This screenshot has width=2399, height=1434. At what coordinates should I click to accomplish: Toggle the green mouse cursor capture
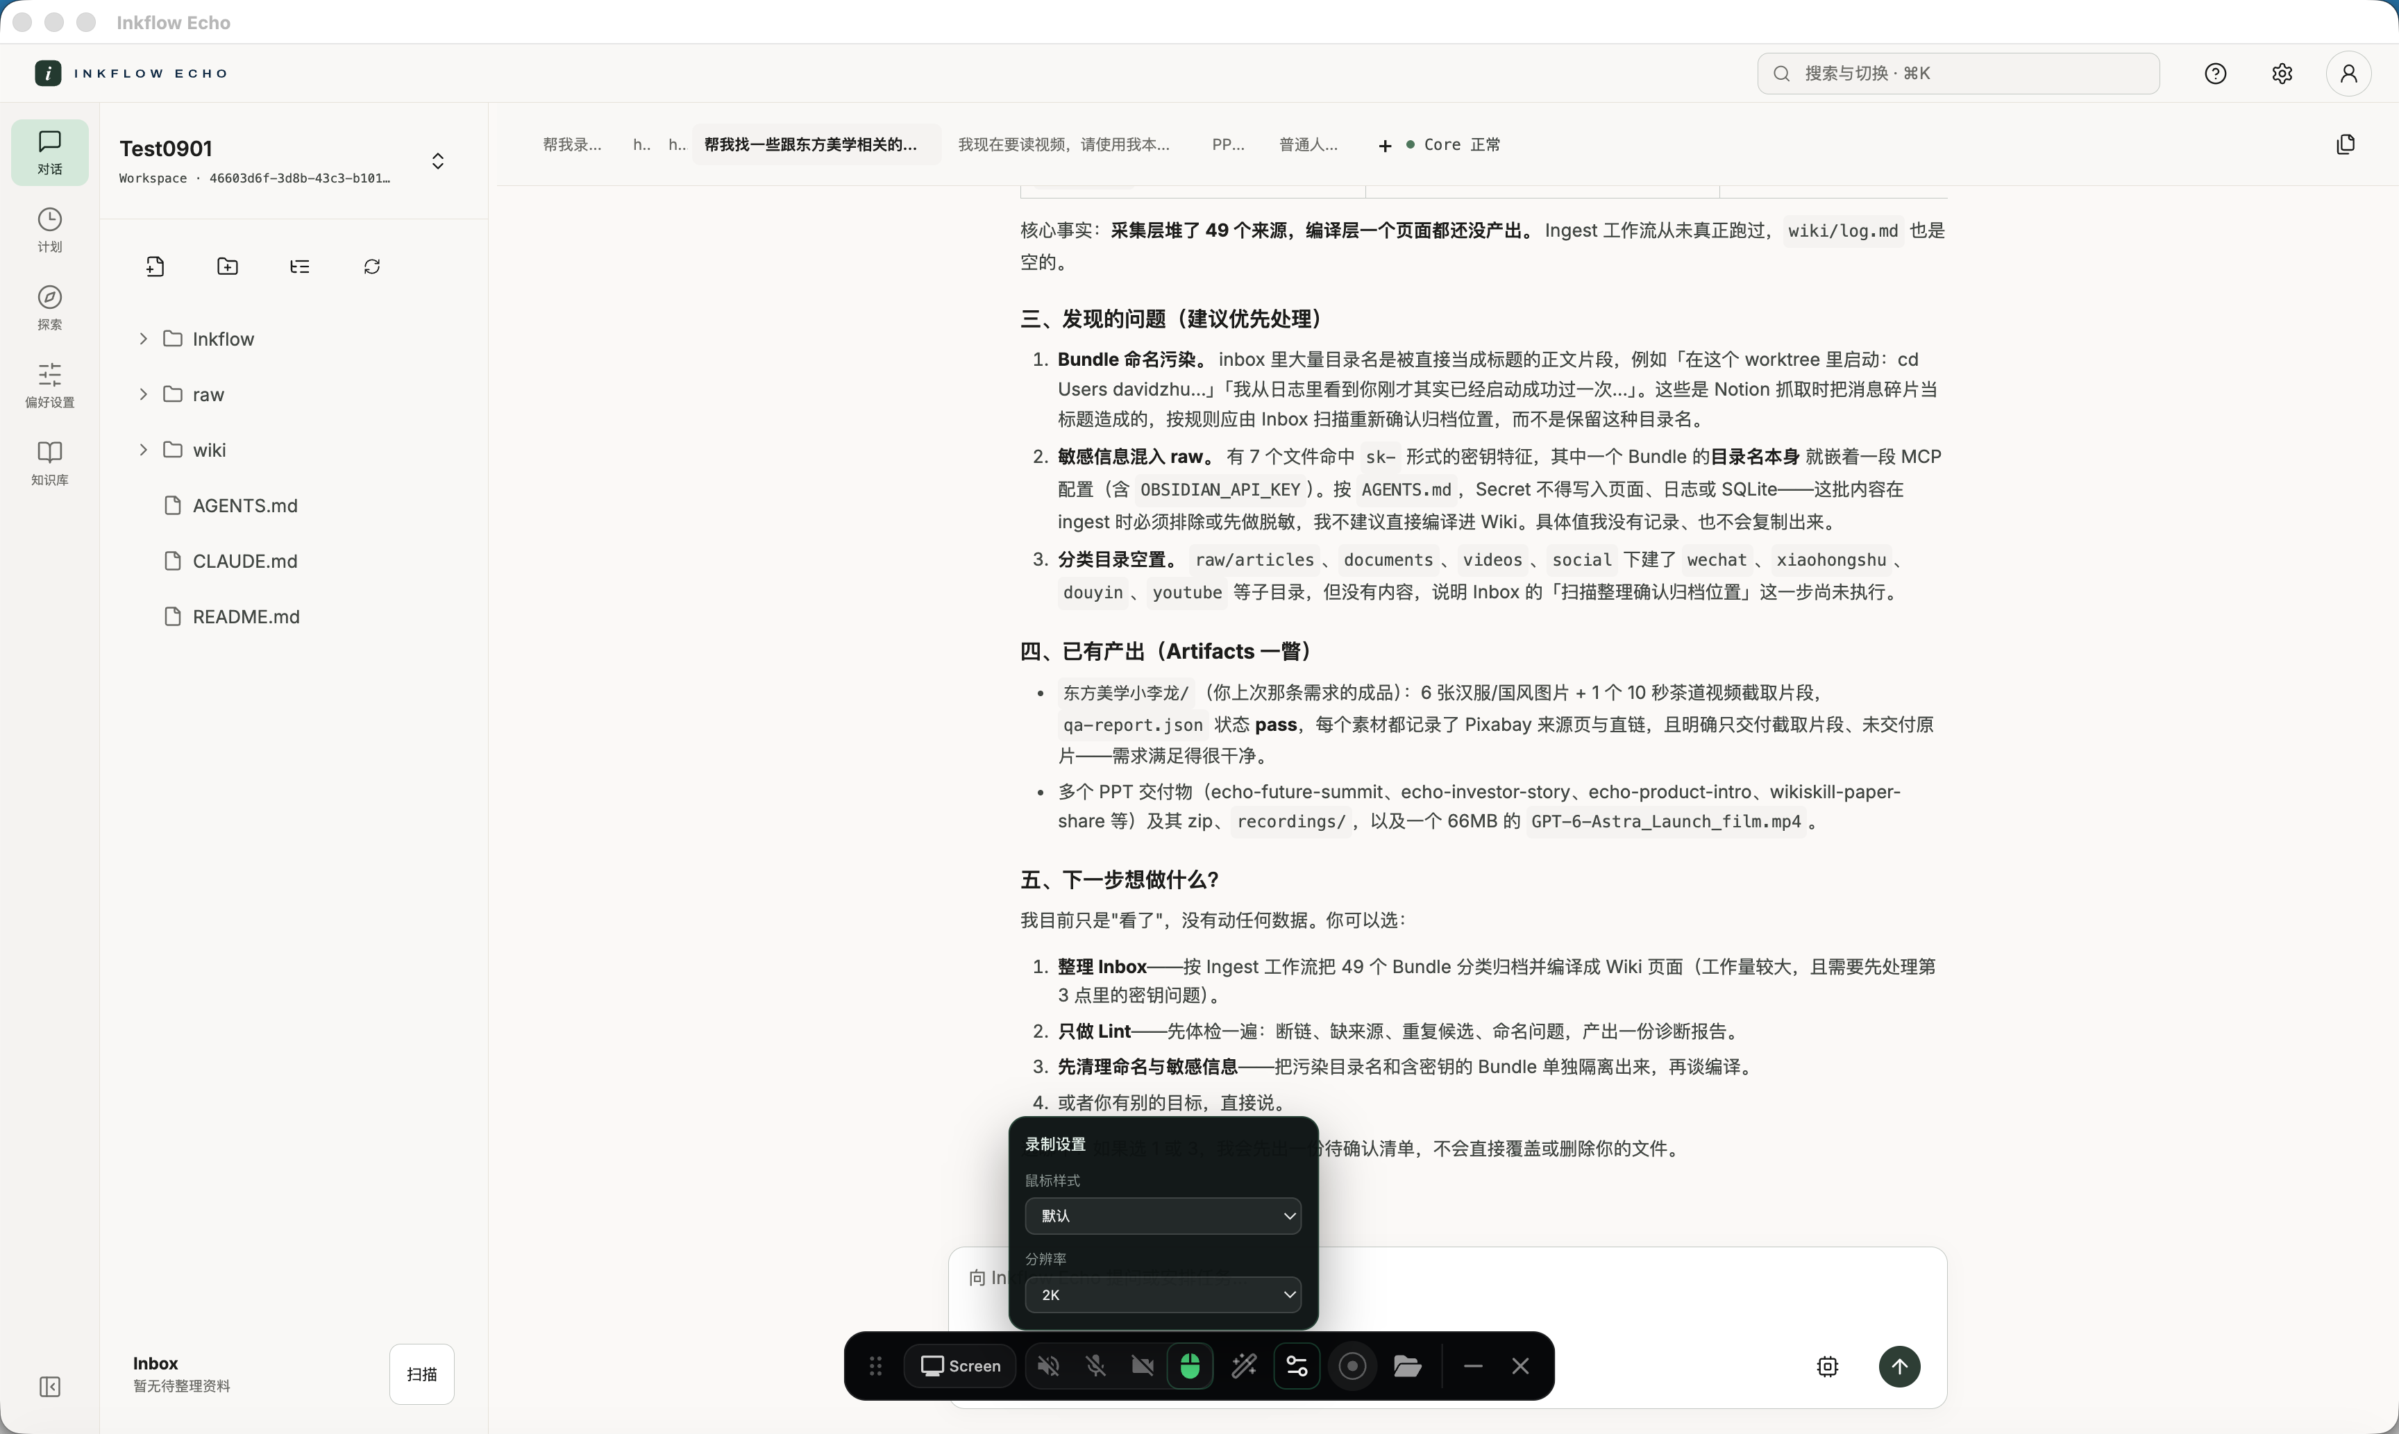tap(1190, 1367)
